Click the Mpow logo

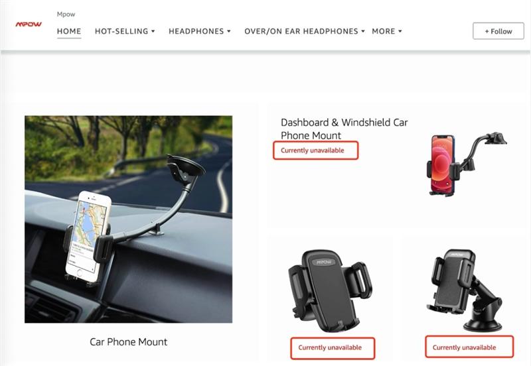click(29, 25)
